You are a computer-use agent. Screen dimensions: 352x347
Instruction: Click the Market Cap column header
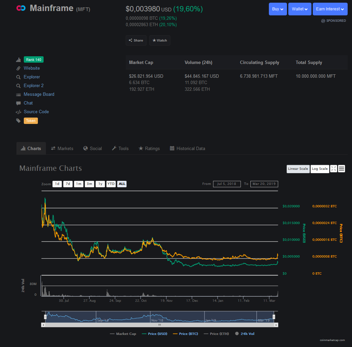click(141, 63)
